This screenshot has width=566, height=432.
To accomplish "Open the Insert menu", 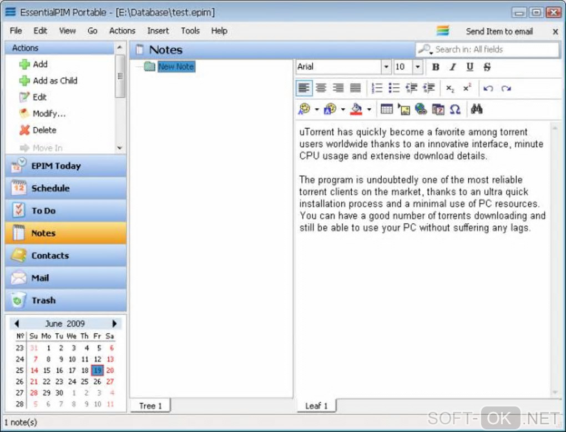I will point(158,31).
